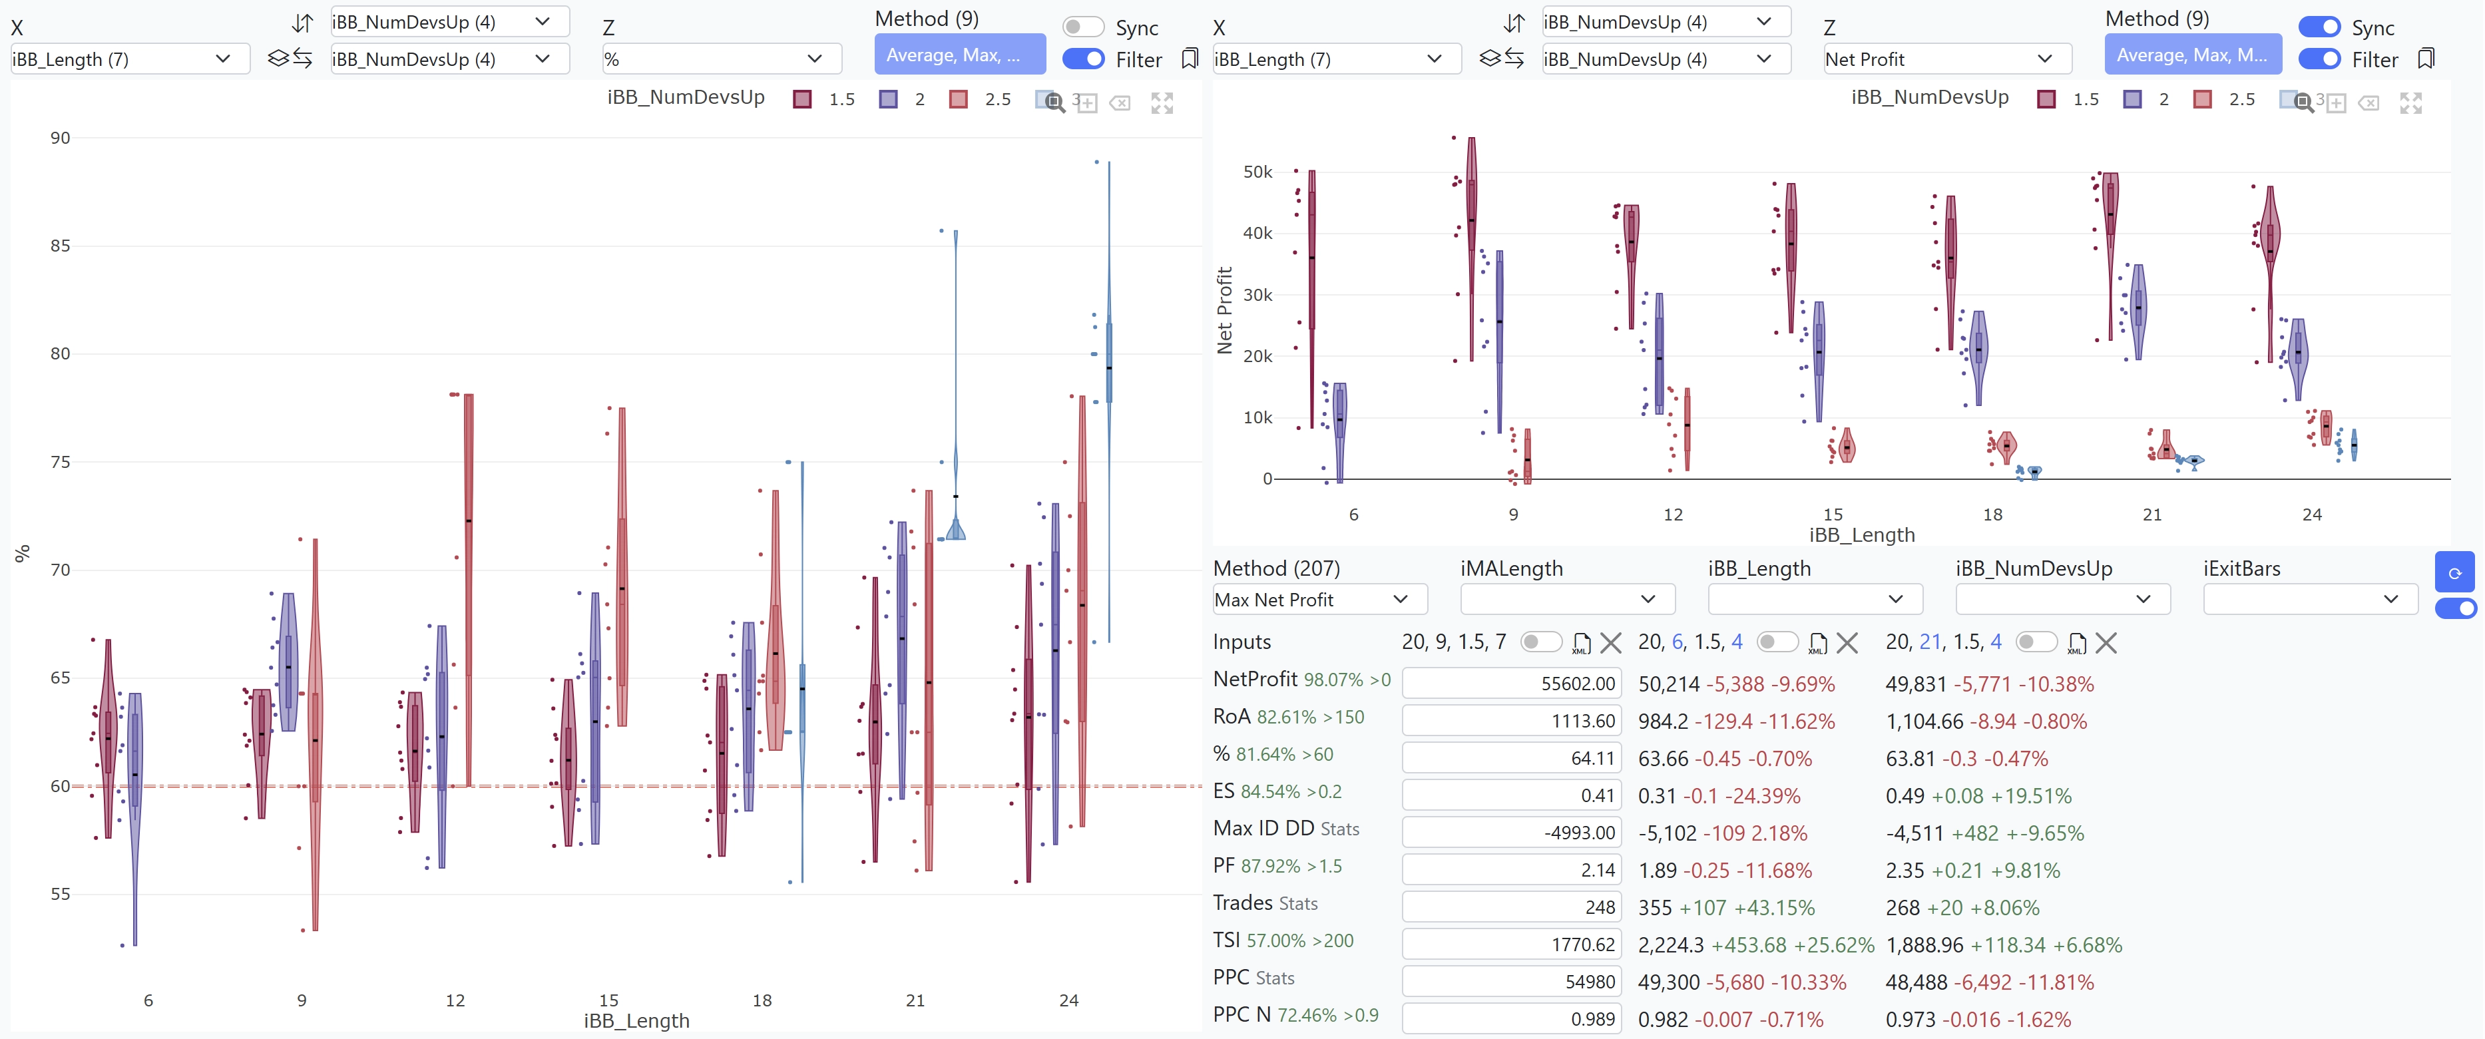Open the Max Net Profit method dropdown
This screenshot has height=1039, width=2485.
(x=1319, y=599)
